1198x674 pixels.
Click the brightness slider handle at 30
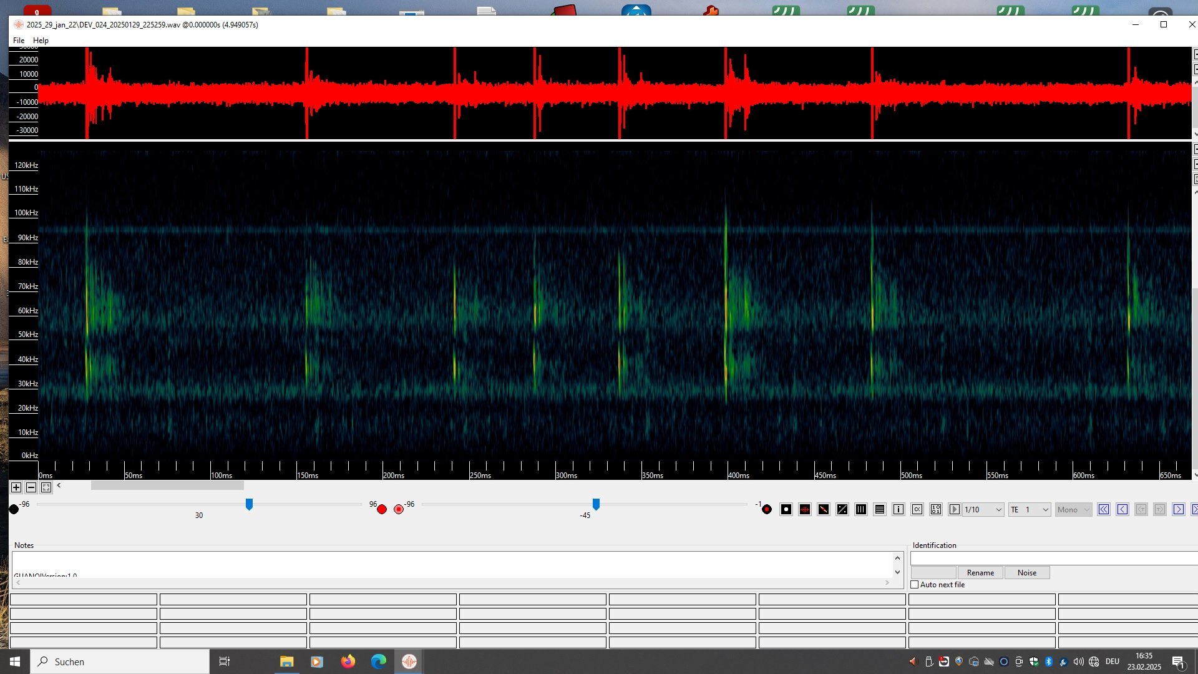(249, 504)
